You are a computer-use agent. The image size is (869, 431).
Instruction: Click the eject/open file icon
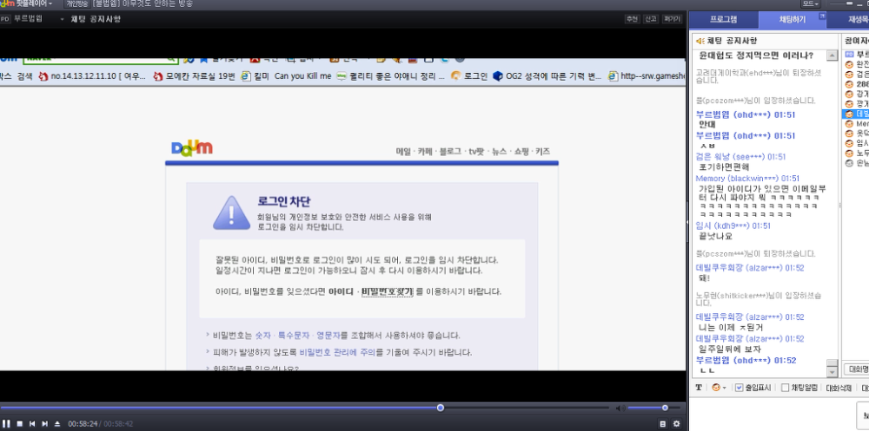57,424
